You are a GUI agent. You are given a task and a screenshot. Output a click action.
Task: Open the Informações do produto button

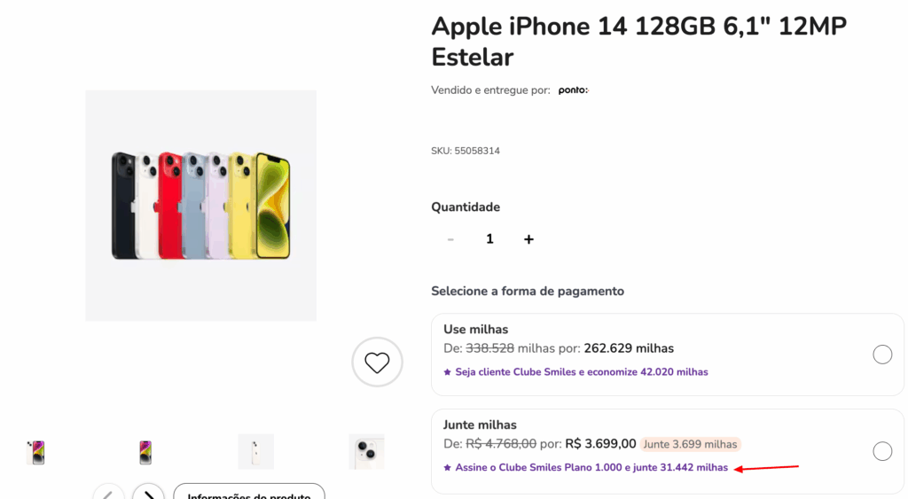[248, 494]
